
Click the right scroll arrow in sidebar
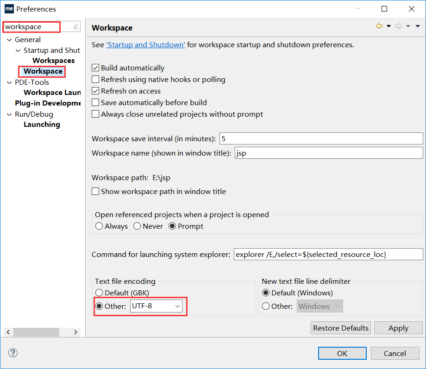coord(75,332)
